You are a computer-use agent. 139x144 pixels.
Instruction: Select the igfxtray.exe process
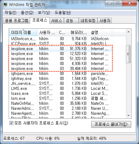tap(61, 78)
